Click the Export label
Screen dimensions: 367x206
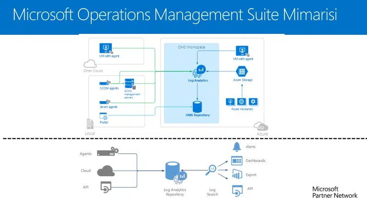(251, 175)
